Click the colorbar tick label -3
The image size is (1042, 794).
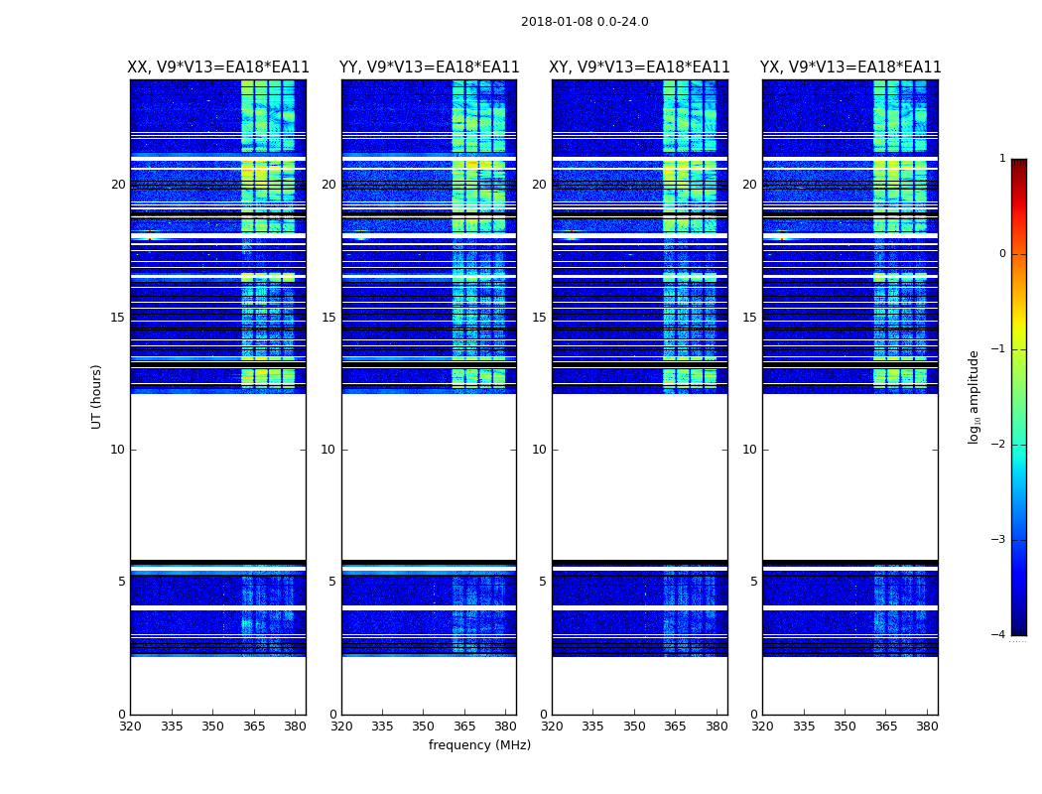click(x=1001, y=540)
